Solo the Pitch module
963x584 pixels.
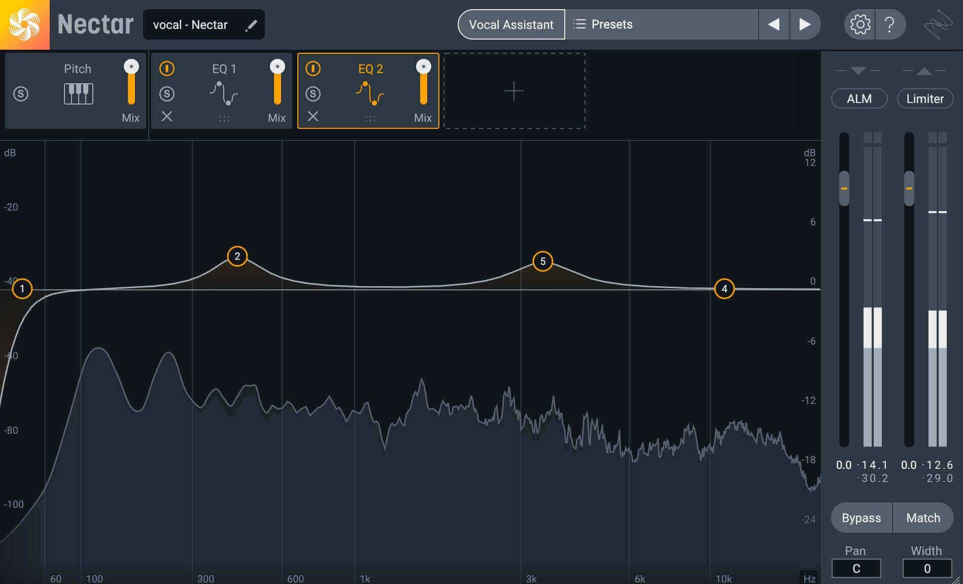(21, 94)
